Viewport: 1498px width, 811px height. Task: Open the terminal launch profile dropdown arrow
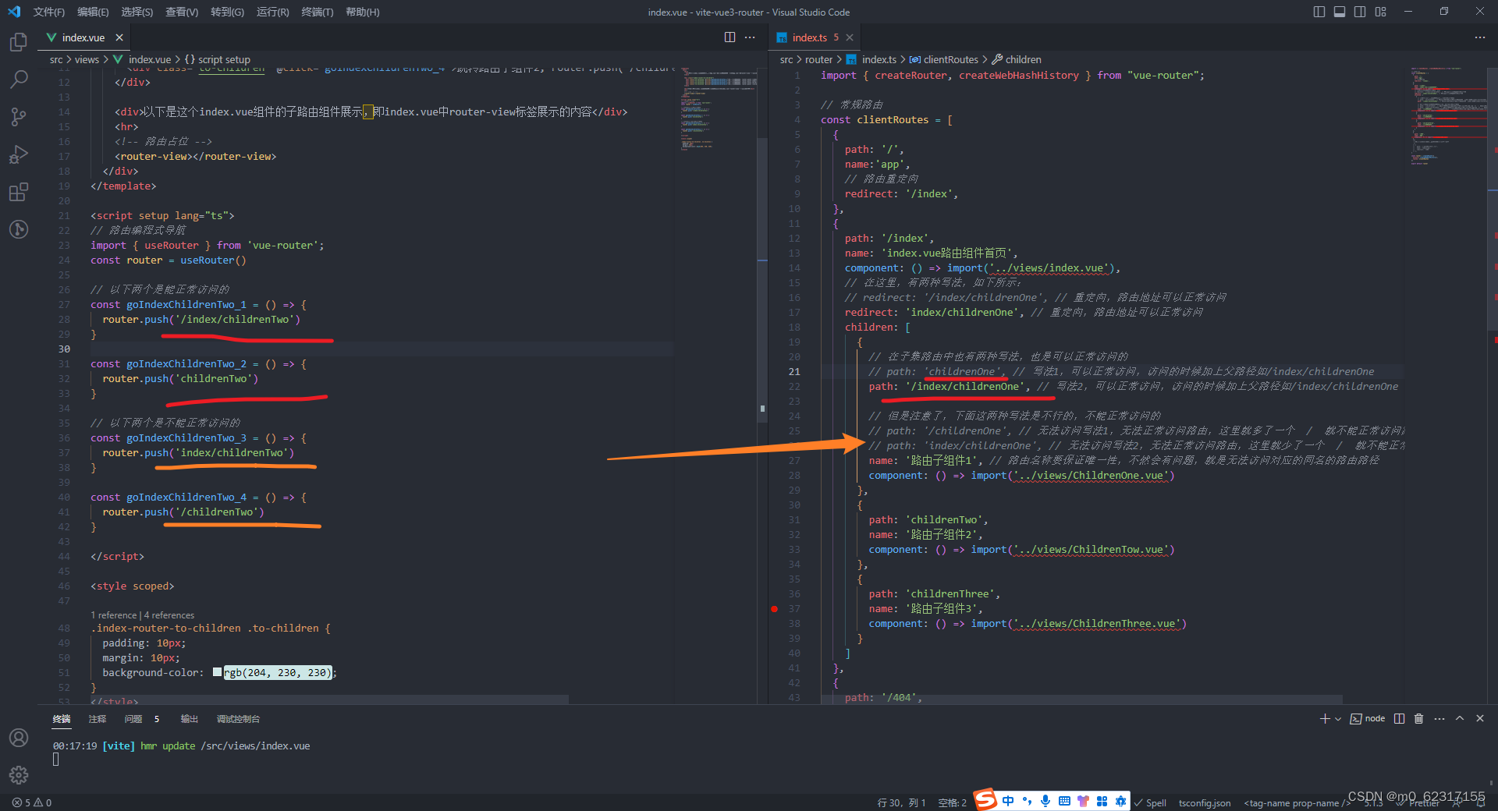point(1338,718)
